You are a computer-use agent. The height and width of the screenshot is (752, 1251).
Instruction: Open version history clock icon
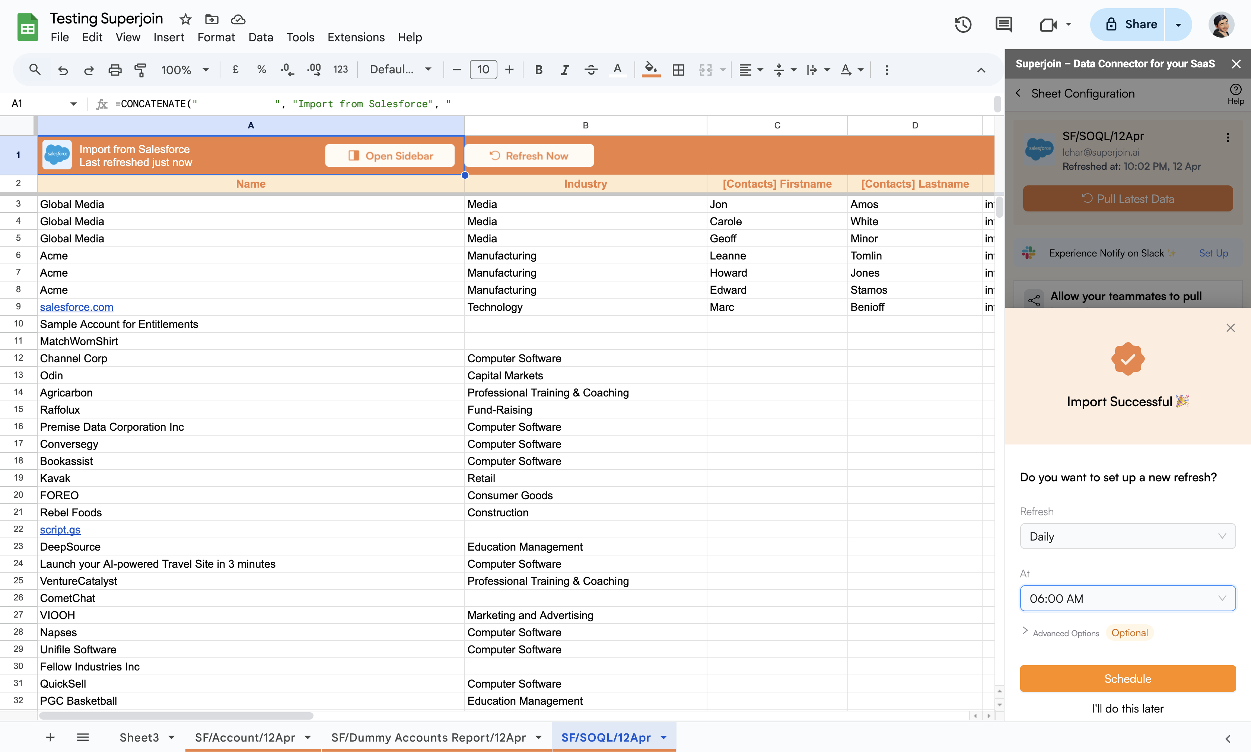pos(963,24)
